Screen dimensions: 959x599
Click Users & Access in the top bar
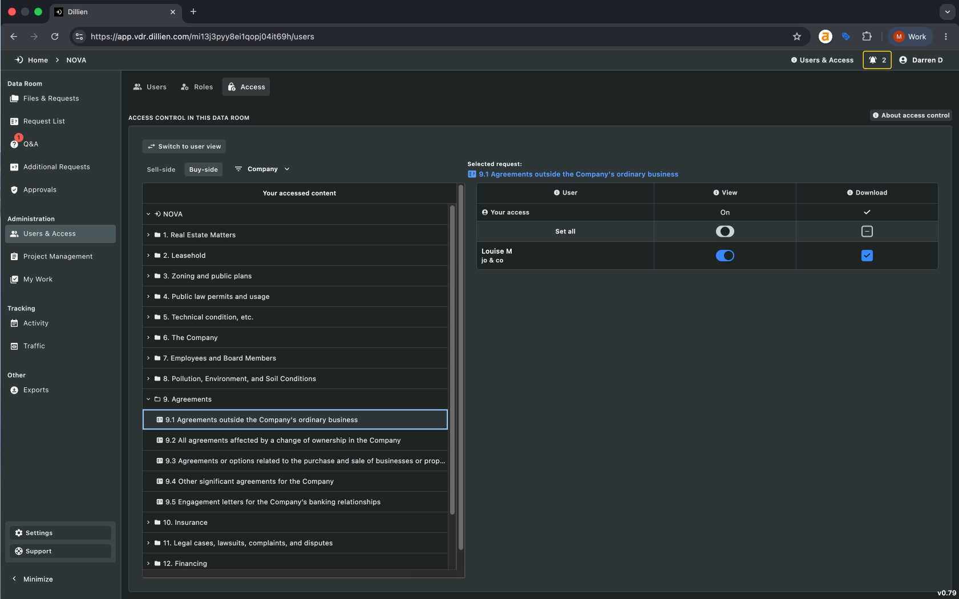click(x=822, y=60)
